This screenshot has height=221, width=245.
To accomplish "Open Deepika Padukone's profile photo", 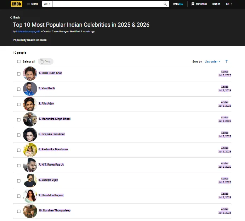I will click(x=30, y=135).
